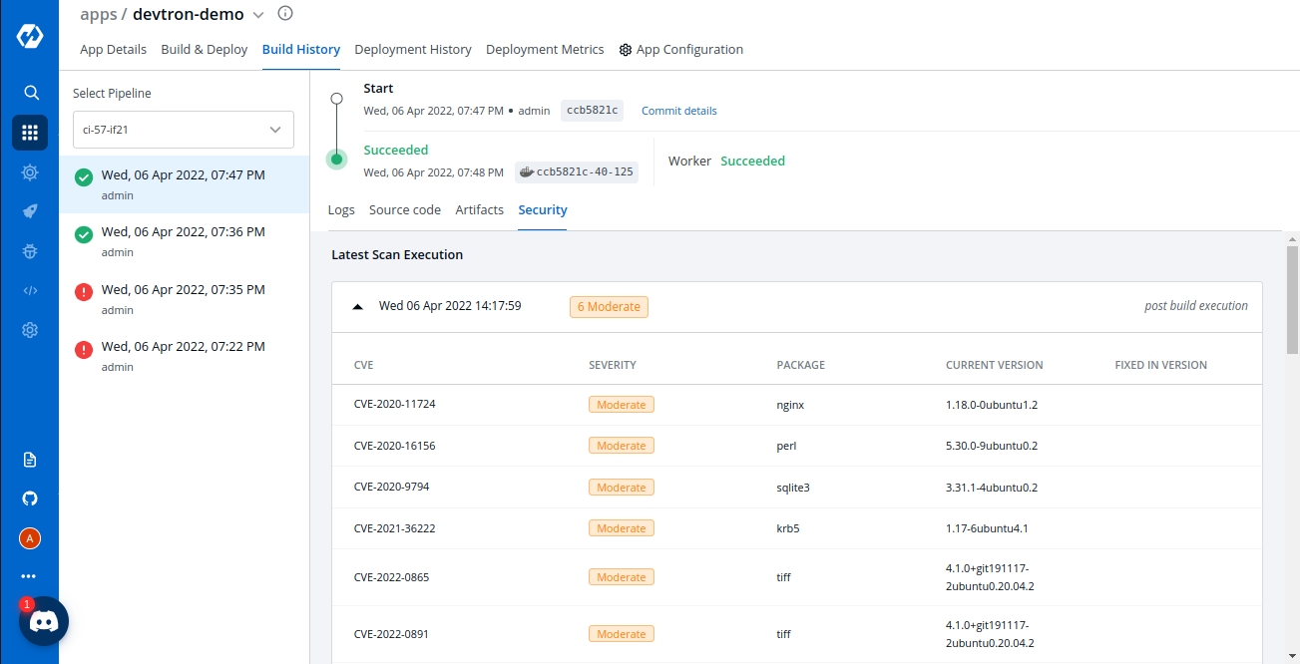1300x664 pixels.
Task: Open the deployment rocket icon
Action: click(30, 211)
